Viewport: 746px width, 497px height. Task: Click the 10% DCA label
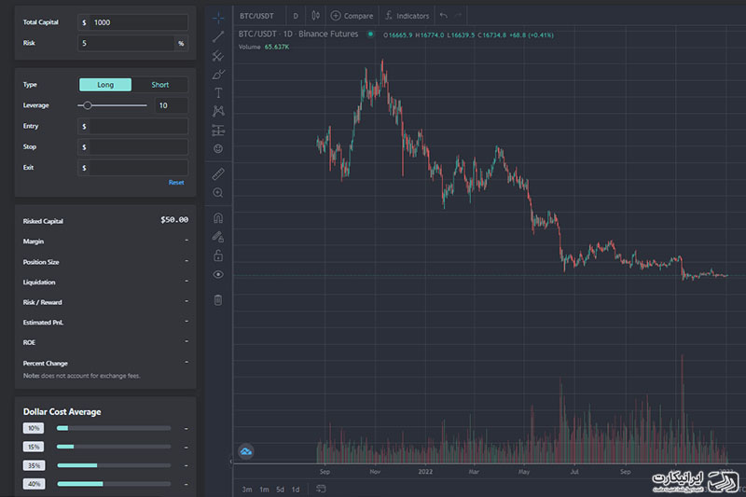point(34,428)
